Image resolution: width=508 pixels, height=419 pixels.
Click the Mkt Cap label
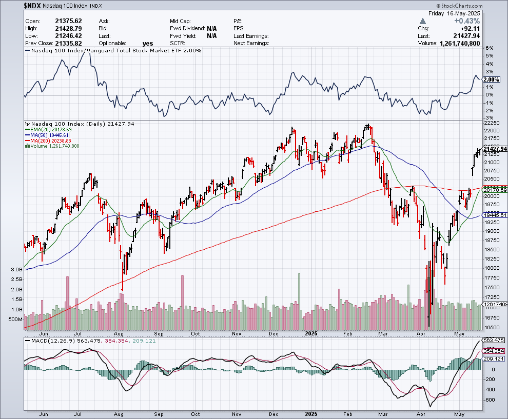(180, 21)
